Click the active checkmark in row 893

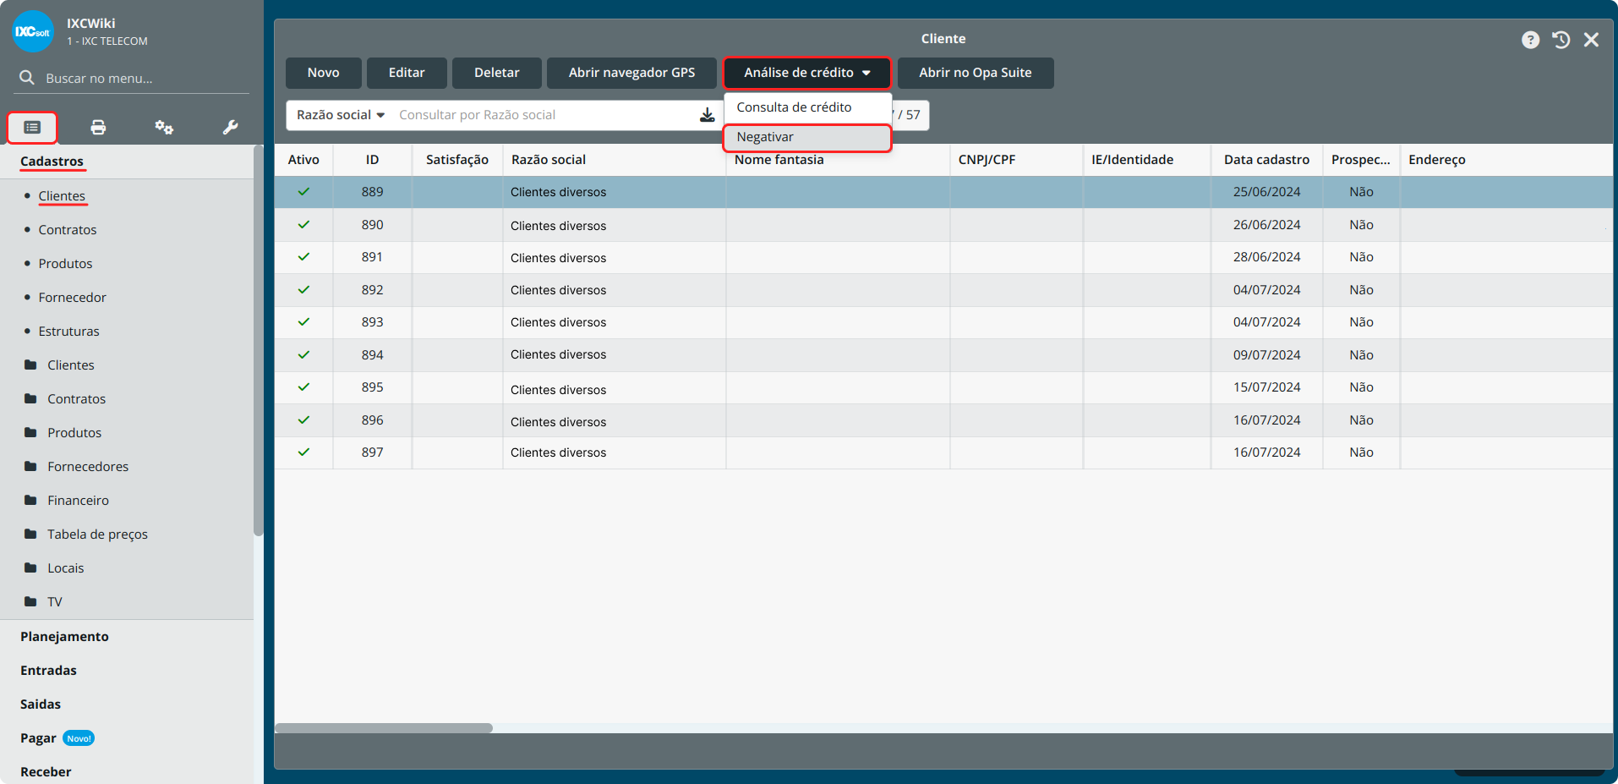303,322
